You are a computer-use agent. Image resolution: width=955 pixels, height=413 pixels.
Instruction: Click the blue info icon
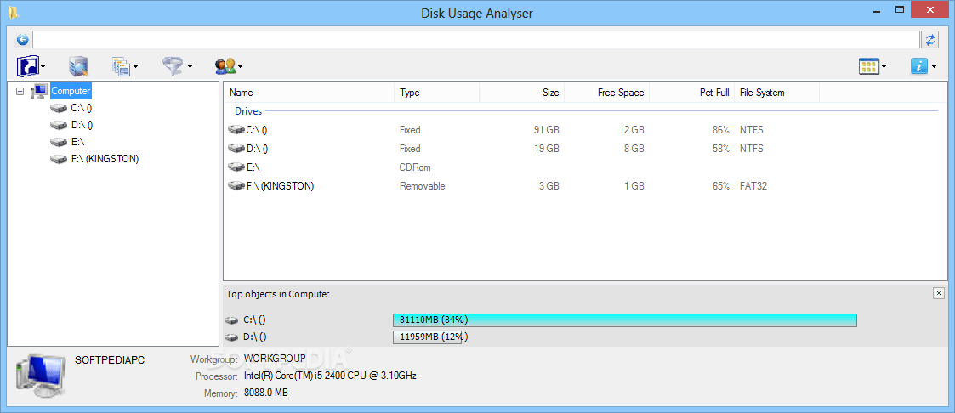pos(919,66)
